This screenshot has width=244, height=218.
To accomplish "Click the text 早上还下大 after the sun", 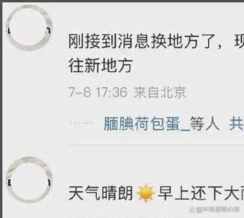I will click(x=201, y=193).
